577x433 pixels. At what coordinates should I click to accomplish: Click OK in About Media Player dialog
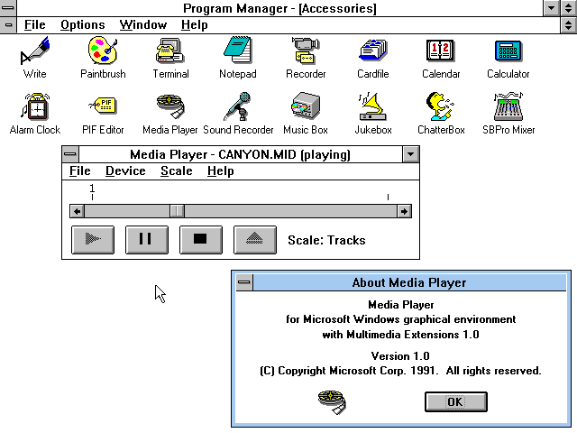pyautogui.click(x=456, y=401)
